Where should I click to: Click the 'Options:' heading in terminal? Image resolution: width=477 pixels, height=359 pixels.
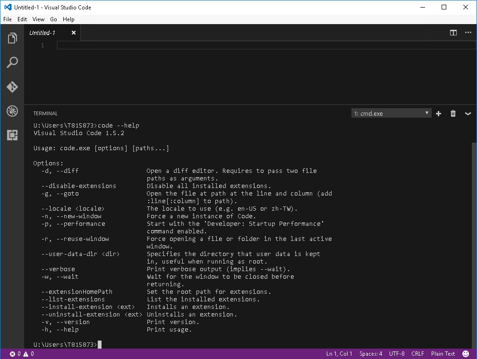[48, 163]
